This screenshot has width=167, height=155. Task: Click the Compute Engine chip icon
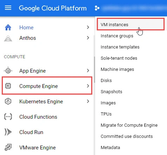point(8,86)
